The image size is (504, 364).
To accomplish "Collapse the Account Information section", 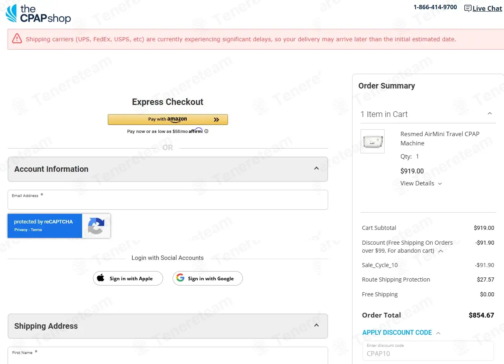I will [316, 169].
